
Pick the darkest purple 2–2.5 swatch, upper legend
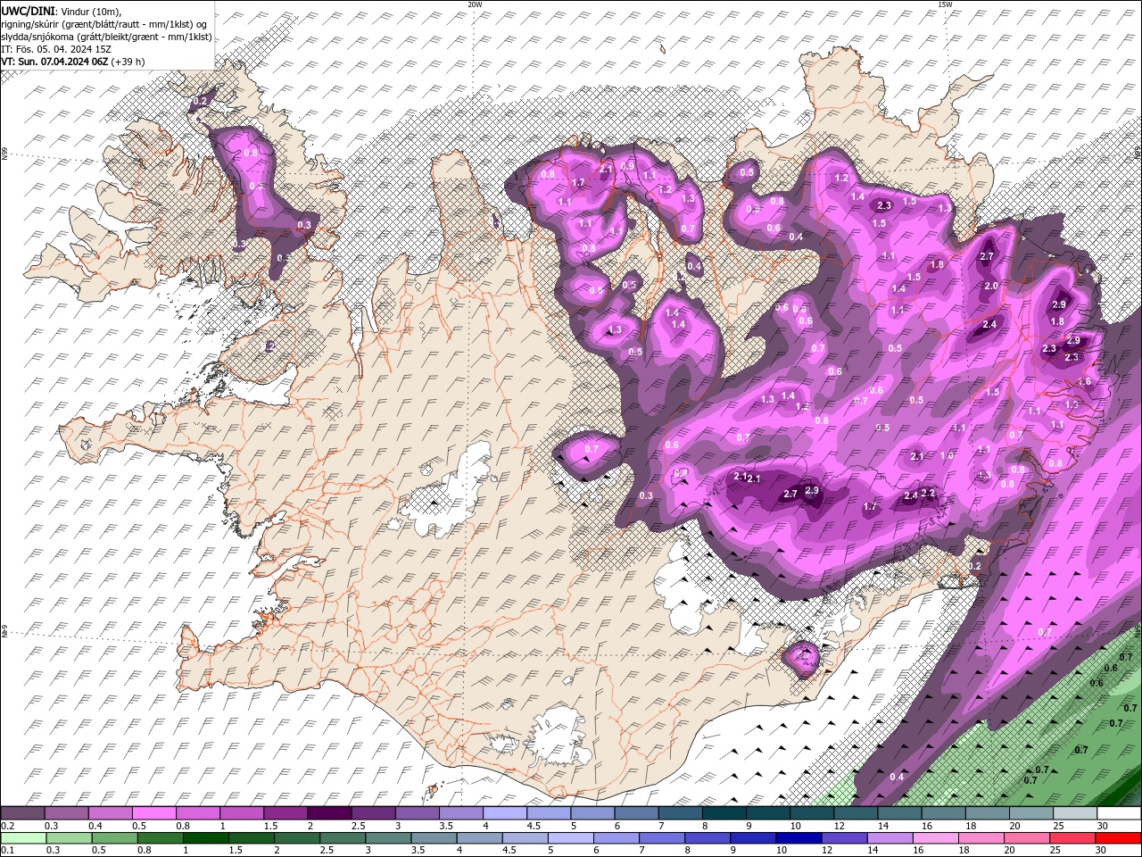tap(329, 813)
